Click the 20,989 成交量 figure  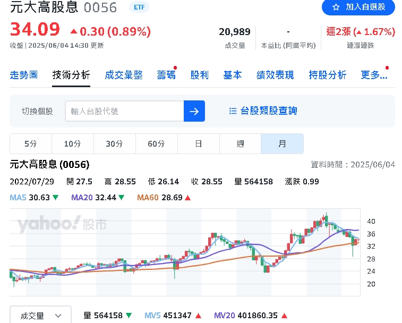[x=235, y=32]
